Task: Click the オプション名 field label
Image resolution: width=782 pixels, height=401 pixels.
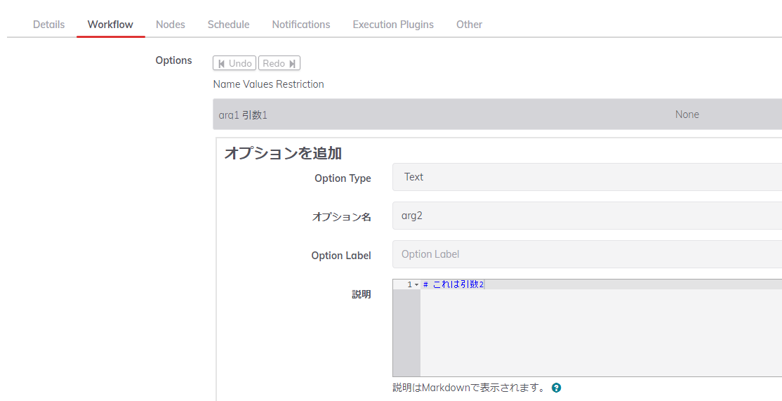Action: click(x=342, y=217)
